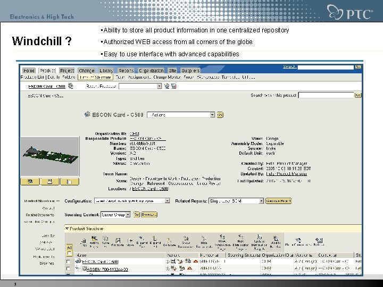Open the Sourcing Context dropdown
Screen dimensions: 383x287
115,215
